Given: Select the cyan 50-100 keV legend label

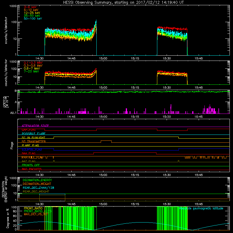Looking at the screenshot, I should click(33, 19).
